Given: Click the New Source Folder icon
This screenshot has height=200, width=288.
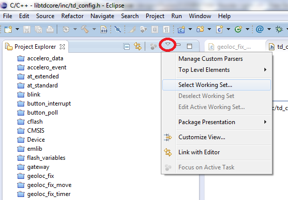Looking at the screenshot, I should tap(200, 29).
